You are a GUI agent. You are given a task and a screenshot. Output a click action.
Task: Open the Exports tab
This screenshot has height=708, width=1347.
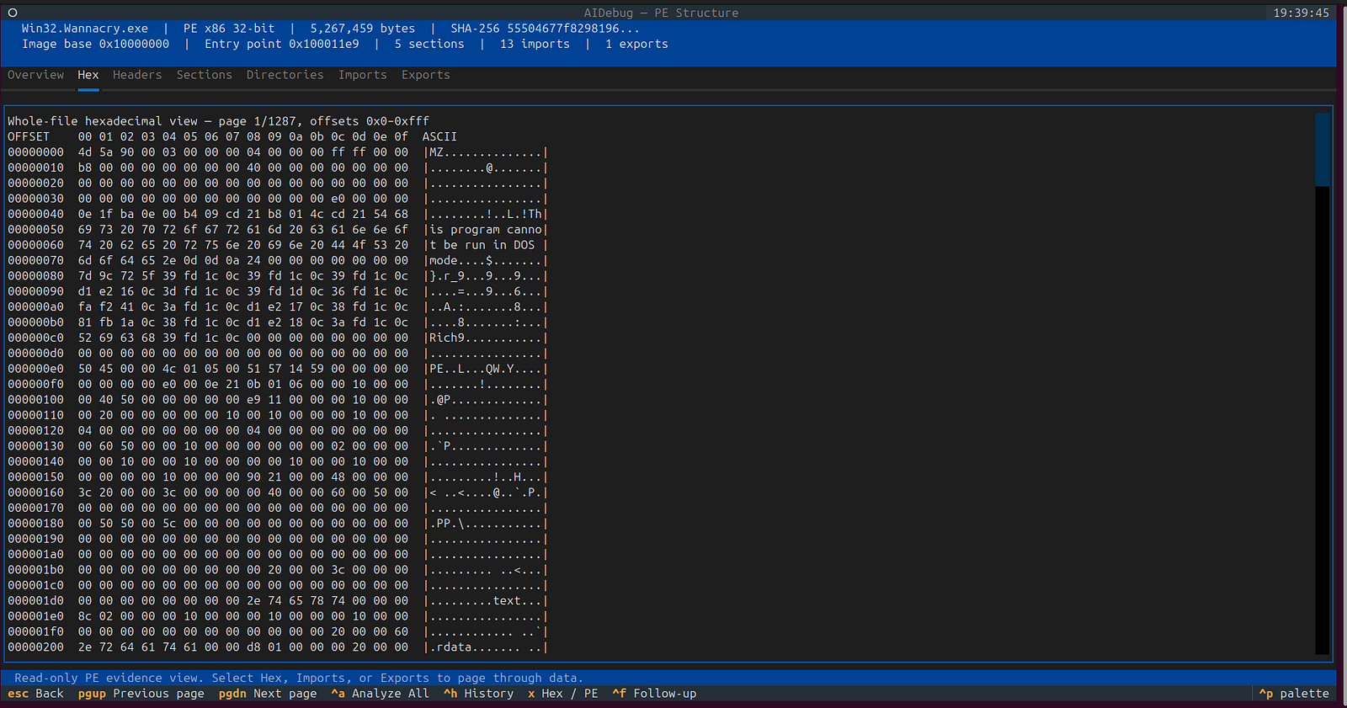[426, 75]
